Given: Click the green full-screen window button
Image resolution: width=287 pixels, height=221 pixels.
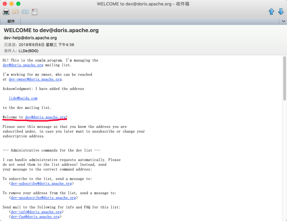Looking at the screenshot, I should pyautogui.click(x=18, y=4).
